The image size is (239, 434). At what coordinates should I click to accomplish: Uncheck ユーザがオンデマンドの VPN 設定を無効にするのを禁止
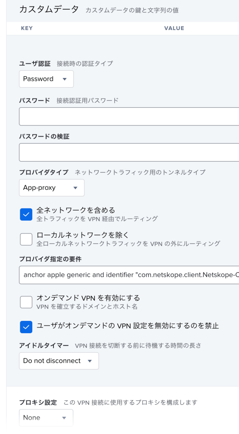[26, 327]
